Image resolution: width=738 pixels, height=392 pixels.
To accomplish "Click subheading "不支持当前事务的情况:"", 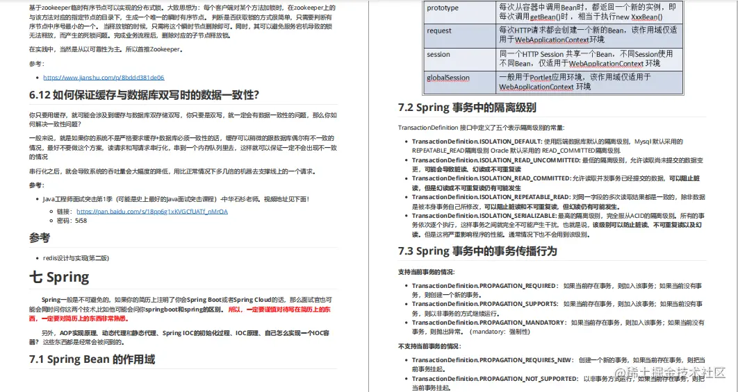I will [x=429, y=346].
